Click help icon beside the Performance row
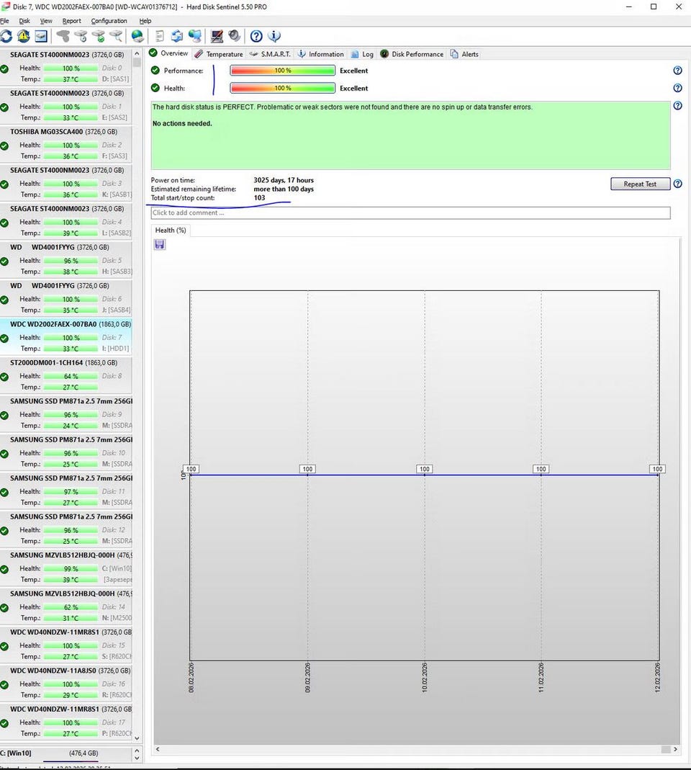 (677, 71)
